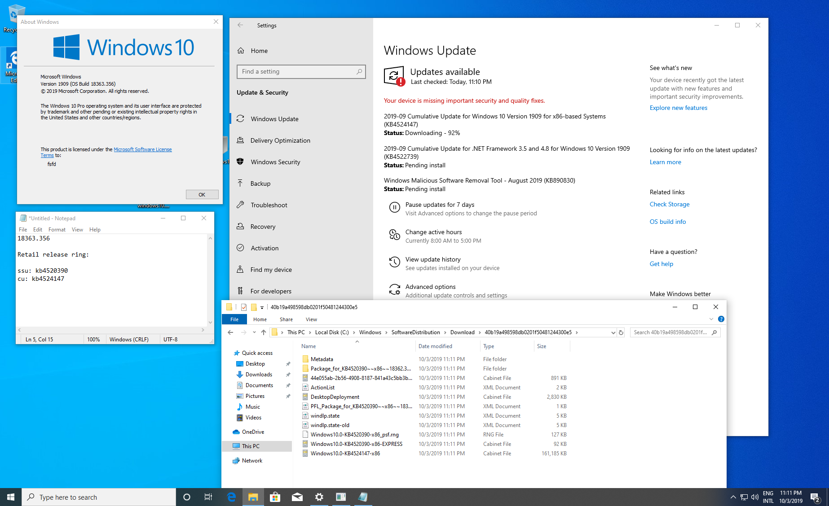Go up one folder in Explorer
This screenshot has height=506, width=829.
tap(264, 332)
